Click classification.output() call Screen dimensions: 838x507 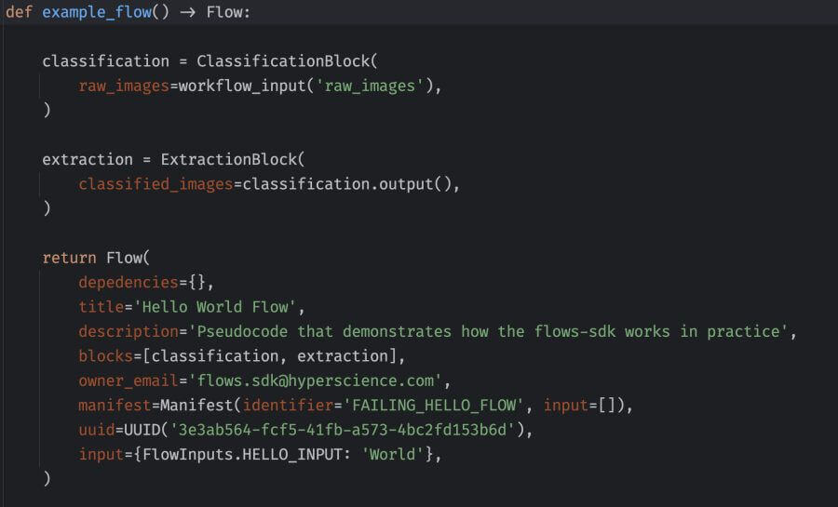347,184
